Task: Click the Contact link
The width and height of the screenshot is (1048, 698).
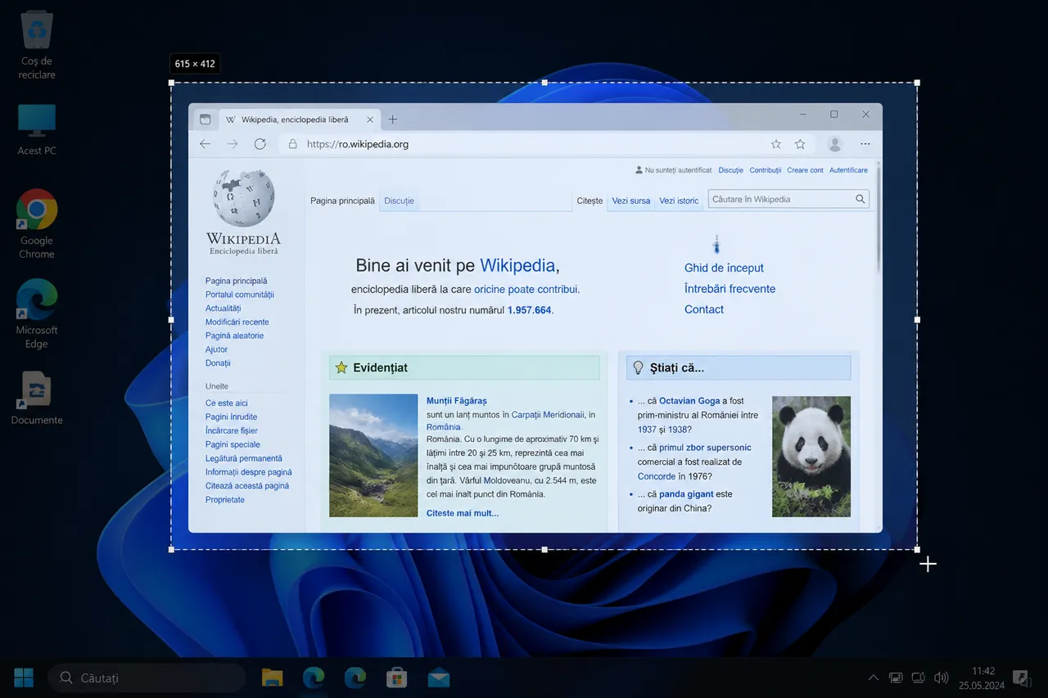Action: [x=704, y=309]
